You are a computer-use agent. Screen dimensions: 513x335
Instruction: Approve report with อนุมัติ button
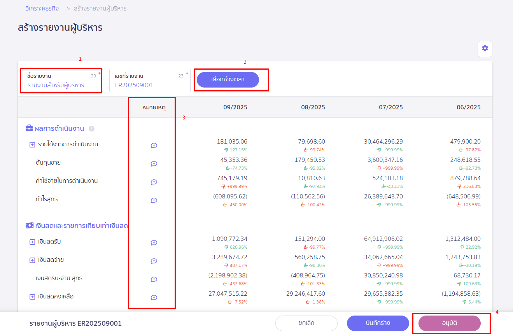449,323
